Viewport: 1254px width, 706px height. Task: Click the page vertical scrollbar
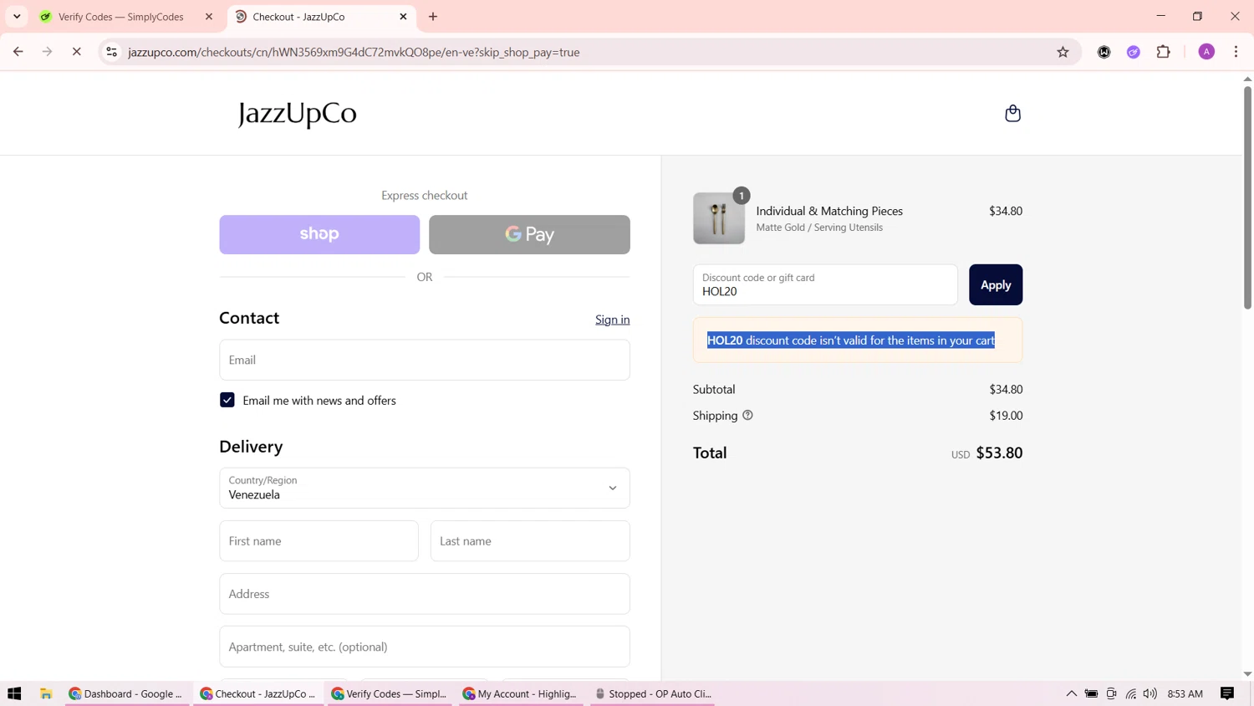(x=1247, y=197)
